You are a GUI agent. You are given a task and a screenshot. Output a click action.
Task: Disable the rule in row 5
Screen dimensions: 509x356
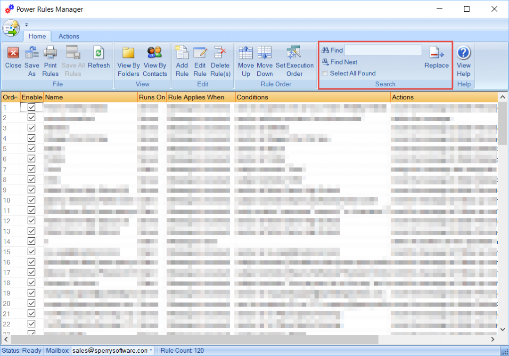click(x=31, y=148)
